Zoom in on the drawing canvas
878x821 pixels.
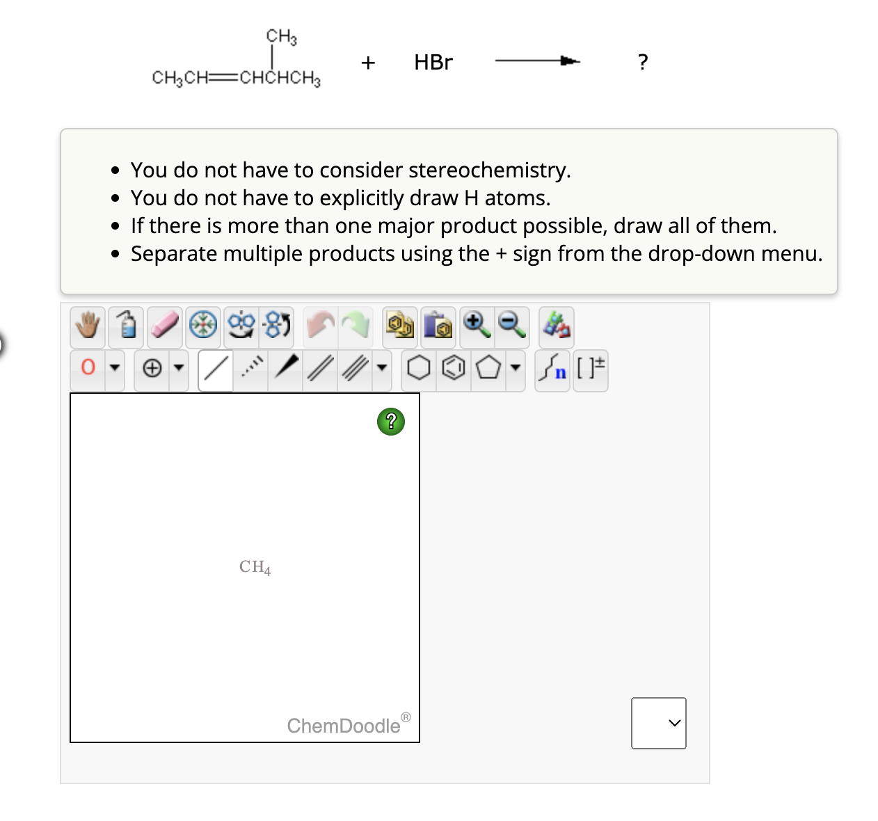[476, 327]
